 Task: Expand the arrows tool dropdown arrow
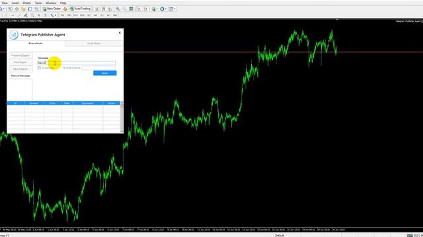56,15
